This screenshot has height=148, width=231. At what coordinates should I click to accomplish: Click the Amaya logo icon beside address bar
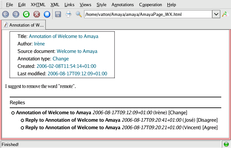pyautogui.click(x=225, y=14)
